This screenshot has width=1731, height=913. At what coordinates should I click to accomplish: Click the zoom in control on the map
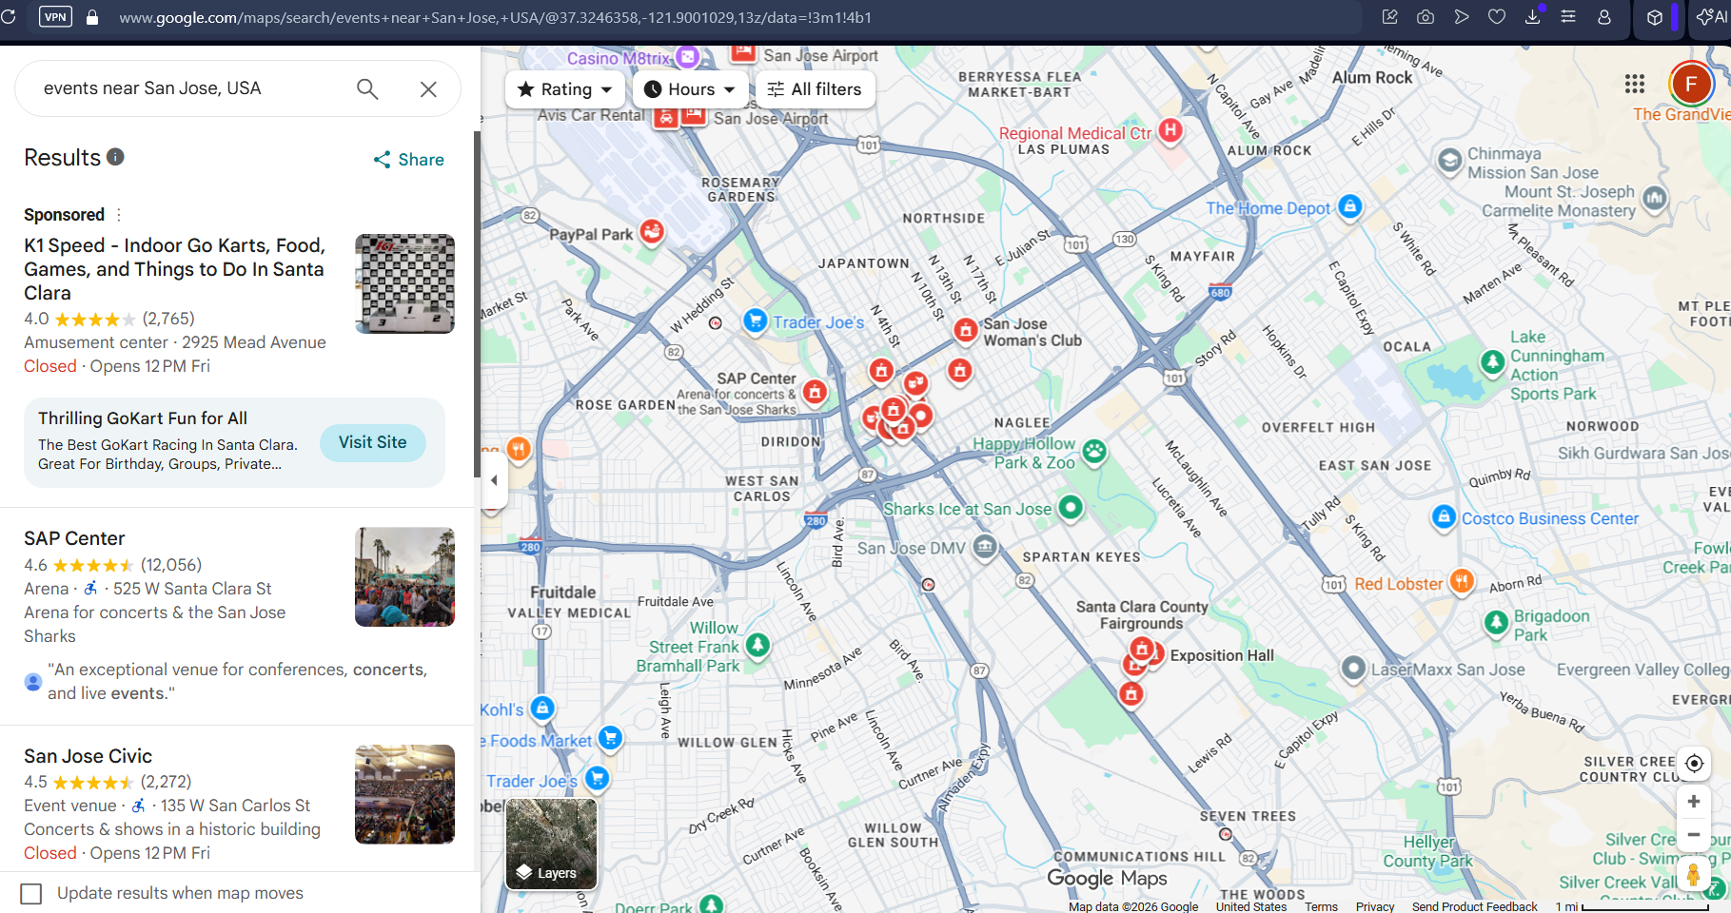[1693, 801]
